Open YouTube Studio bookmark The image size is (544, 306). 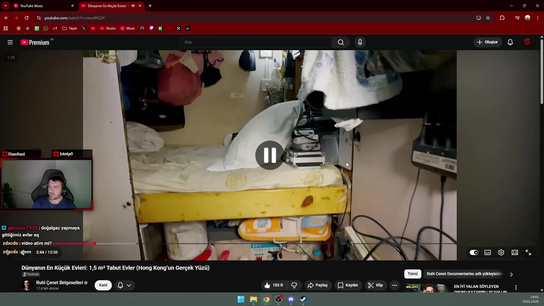pyautogui.click(x=108, y=28)
